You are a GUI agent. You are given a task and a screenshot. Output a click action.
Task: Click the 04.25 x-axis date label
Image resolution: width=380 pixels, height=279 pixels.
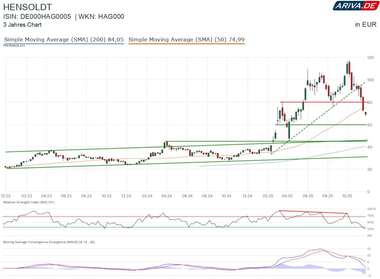(287, 196)
